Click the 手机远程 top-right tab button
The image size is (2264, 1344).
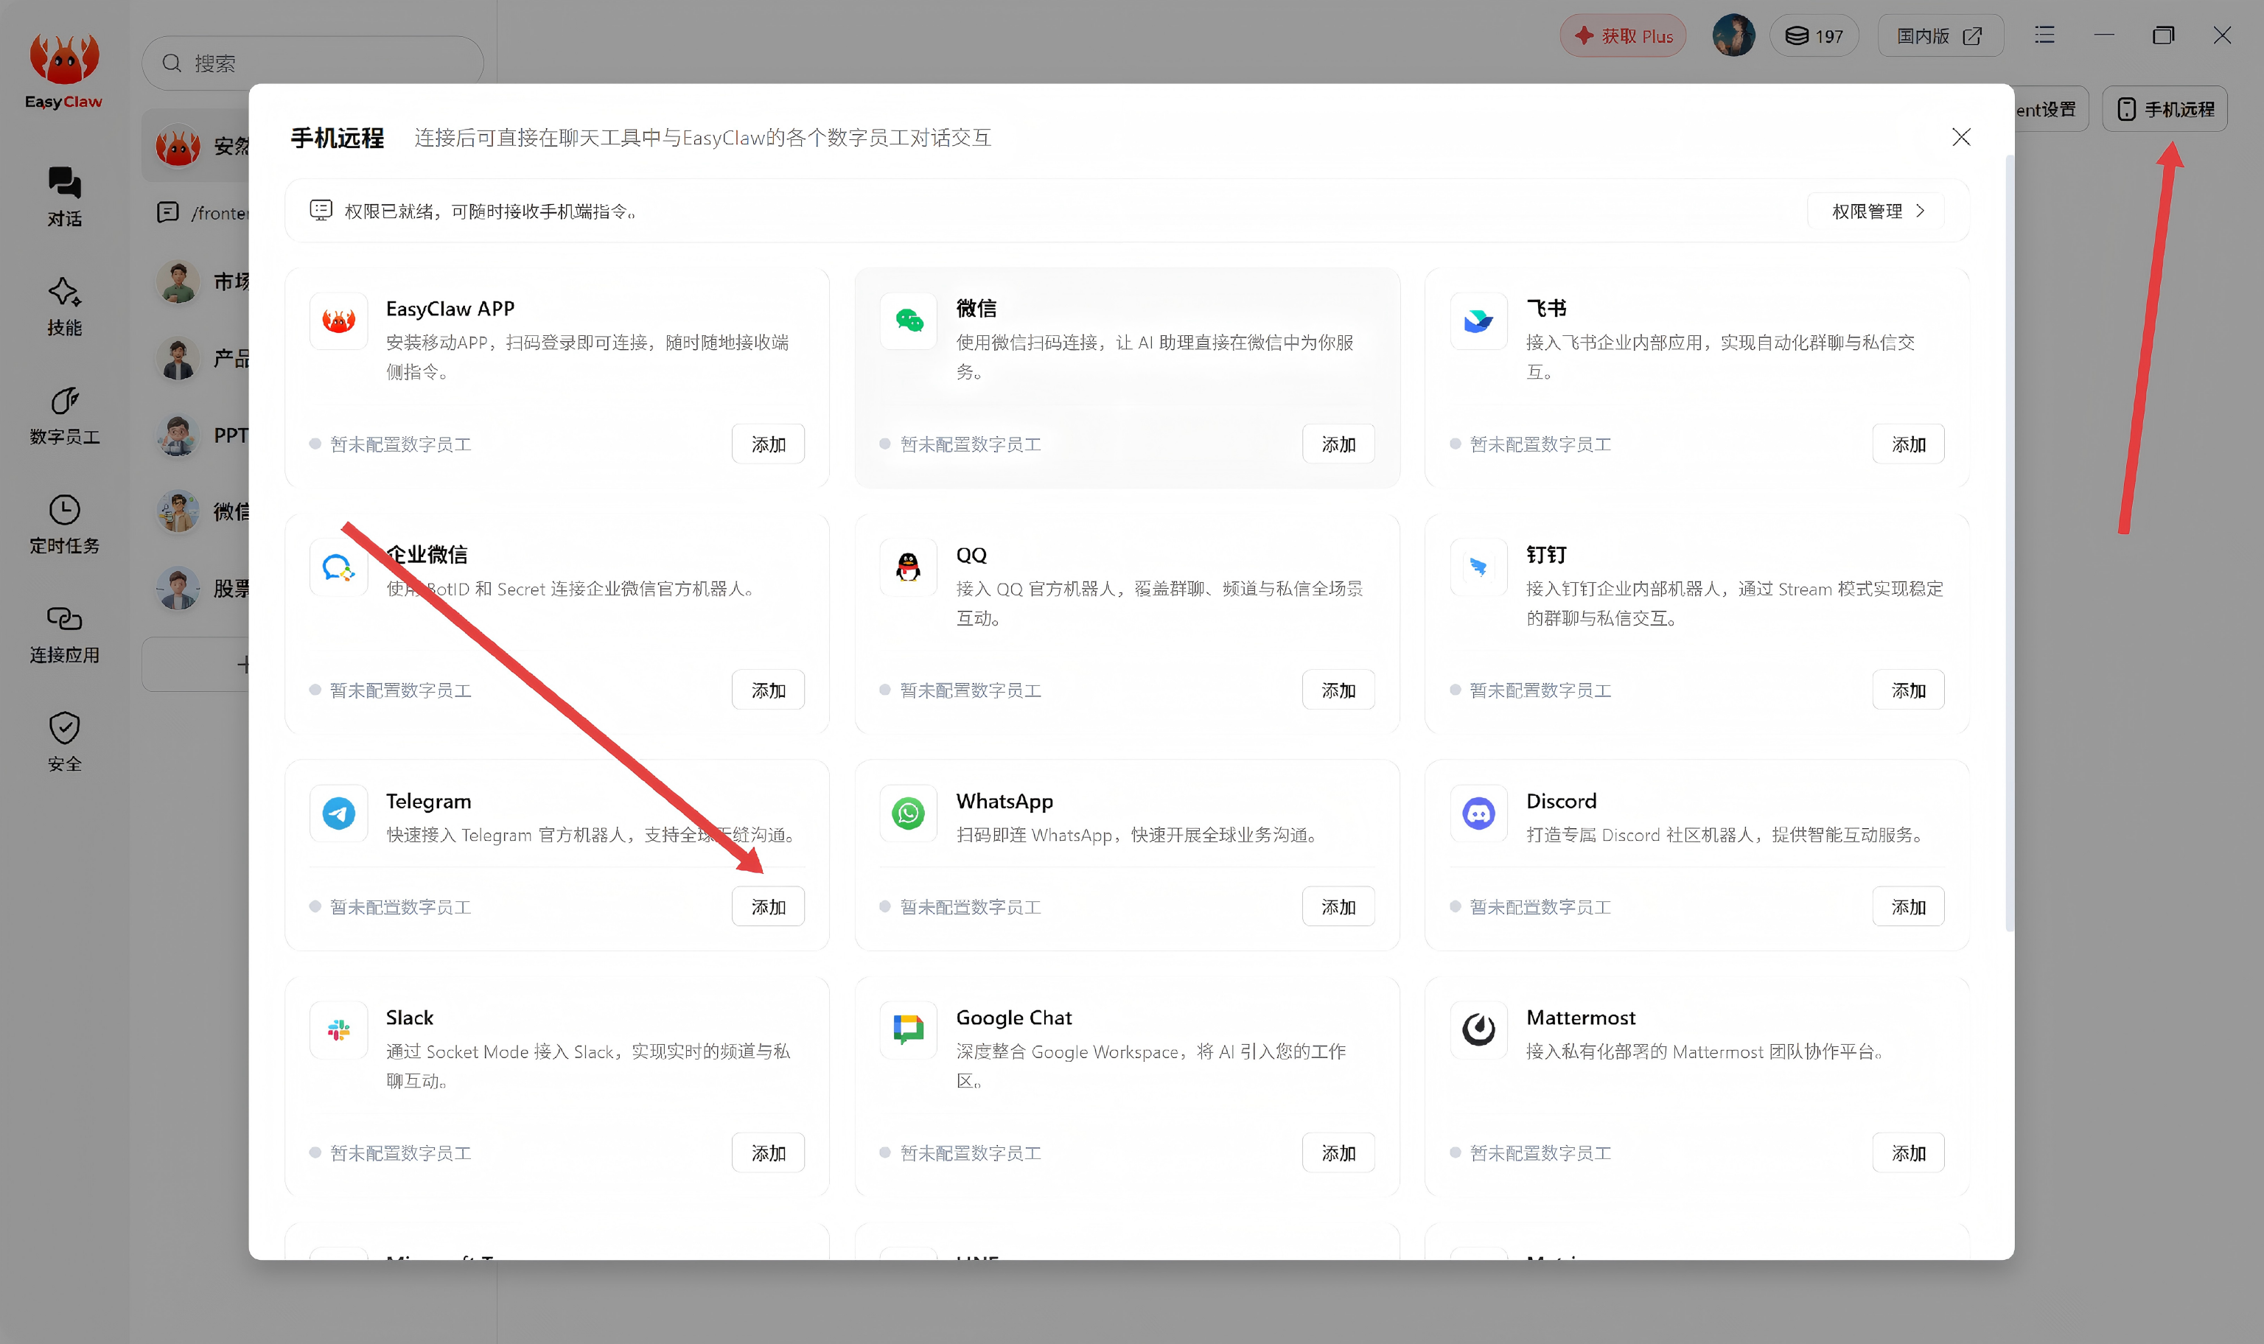[2165, 108]
